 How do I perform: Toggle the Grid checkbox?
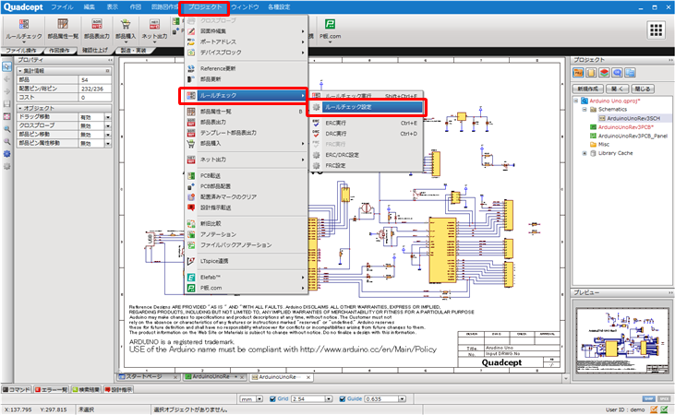[272, 399]
